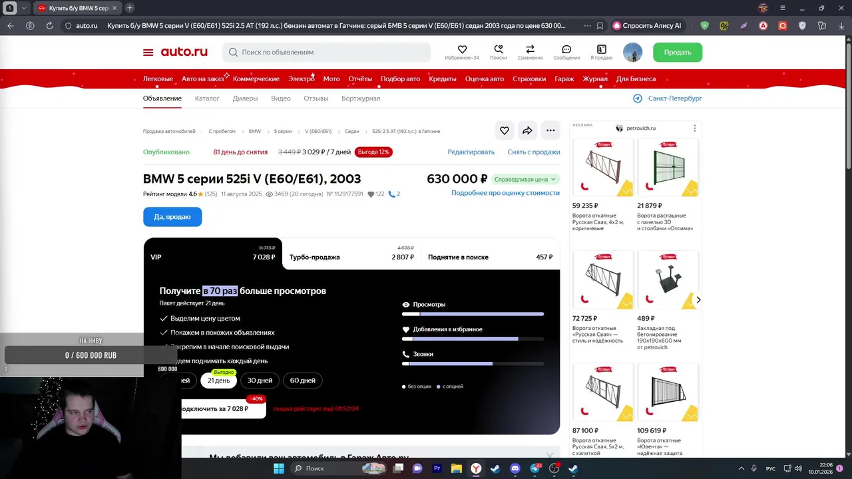Image resolution: width=852 pixels, height=479 pixels.
Task: Open the Каталог tab
Action: click(x=207, y=98)
